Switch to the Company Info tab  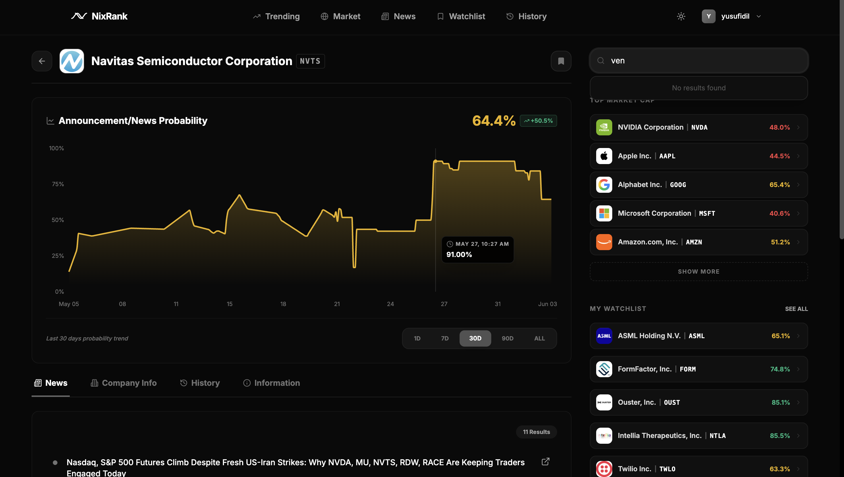[123, 383]
